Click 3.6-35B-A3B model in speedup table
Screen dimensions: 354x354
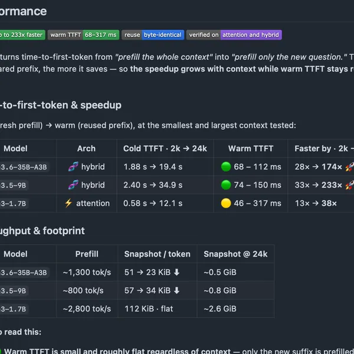tap(24, 167)
